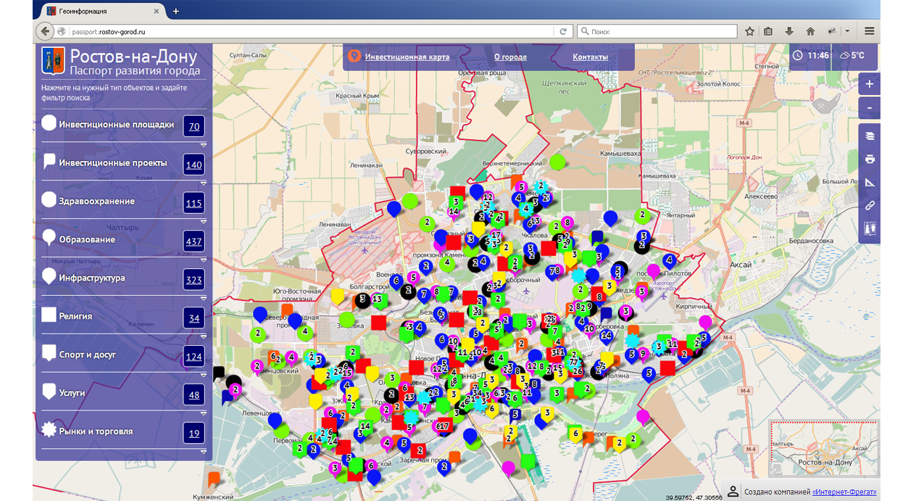The height and width of the screenshot is (501, 916).
Task: Click the count 70 for Инвестиционные площадки
Action: 194,127
